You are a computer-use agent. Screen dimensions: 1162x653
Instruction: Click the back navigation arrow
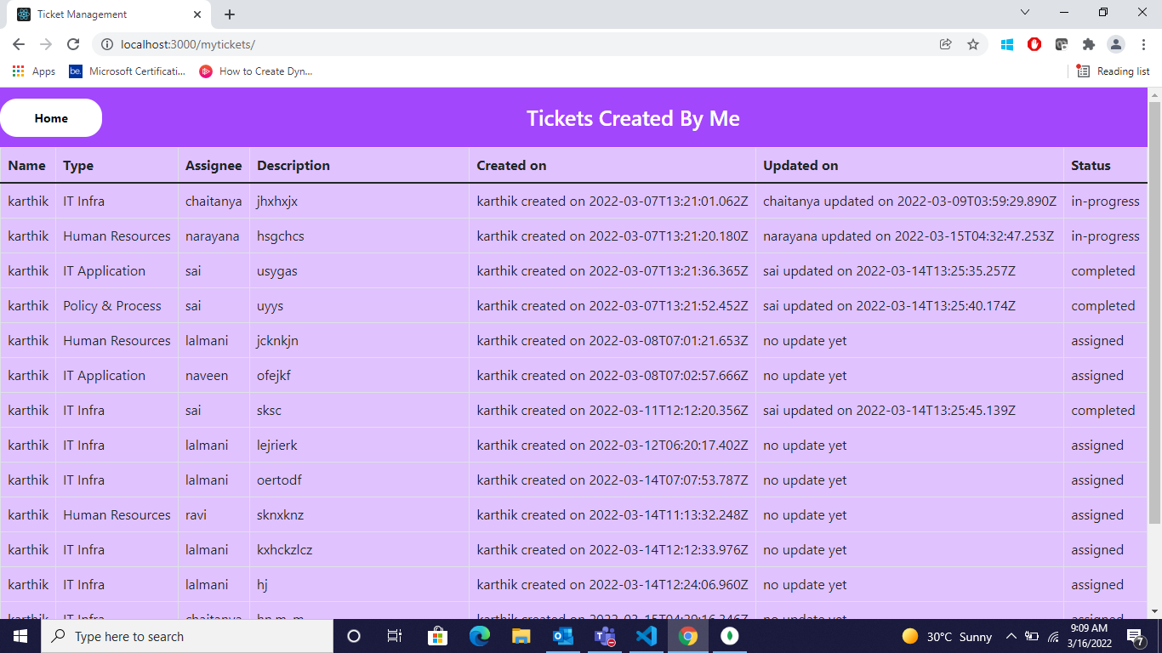(18, 44)
